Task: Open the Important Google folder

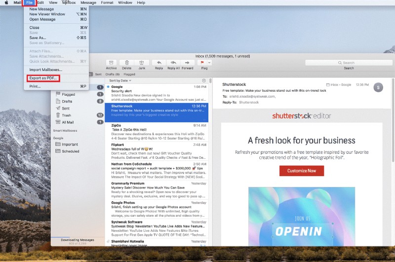Action: (x=78, y=144)
